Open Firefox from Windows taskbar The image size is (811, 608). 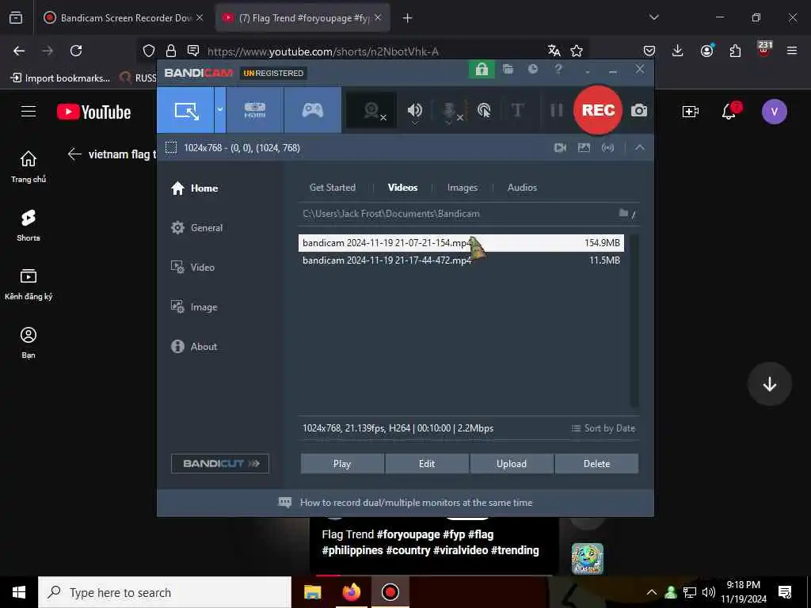coord(352,592)
